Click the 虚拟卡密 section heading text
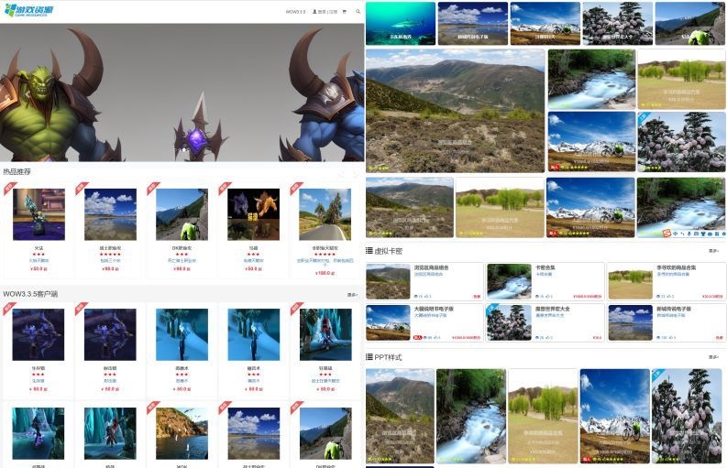Viewport: 727px width, 468px height. 388,251
